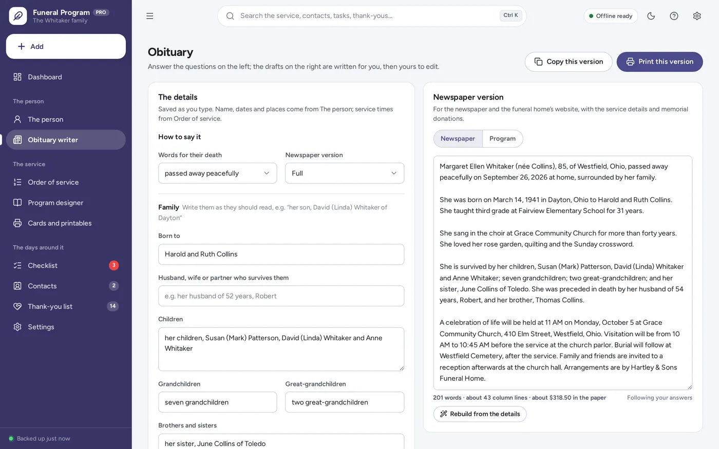The image size is (719, 449).
Task: Select the Newspaper version toggle
Action: (458, 139)
